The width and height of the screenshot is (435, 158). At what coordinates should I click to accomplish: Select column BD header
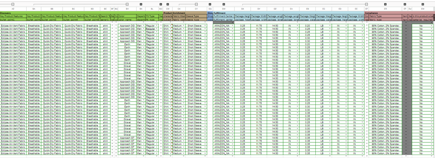(92, 9)
